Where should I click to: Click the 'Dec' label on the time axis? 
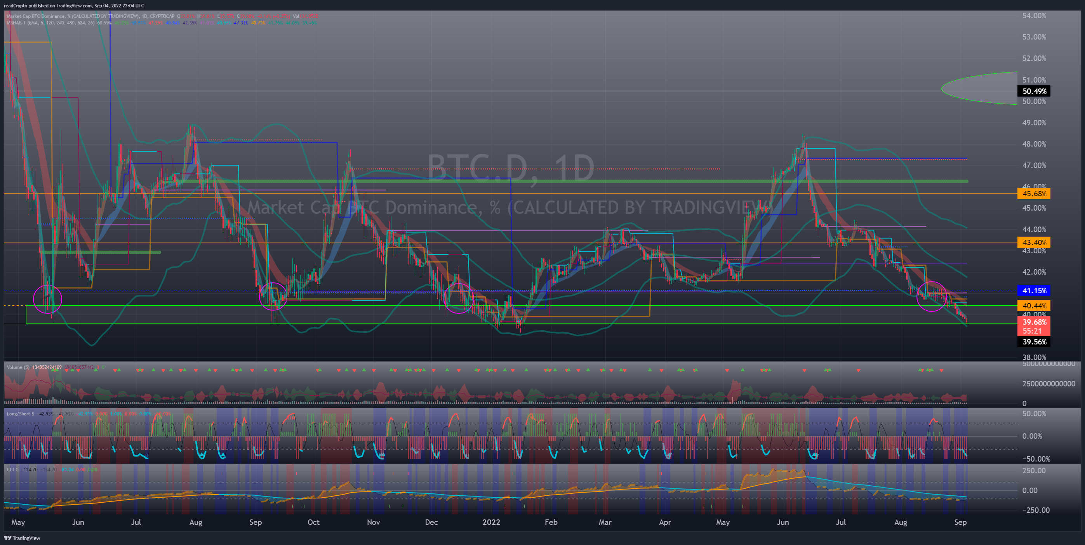point(431,522)
